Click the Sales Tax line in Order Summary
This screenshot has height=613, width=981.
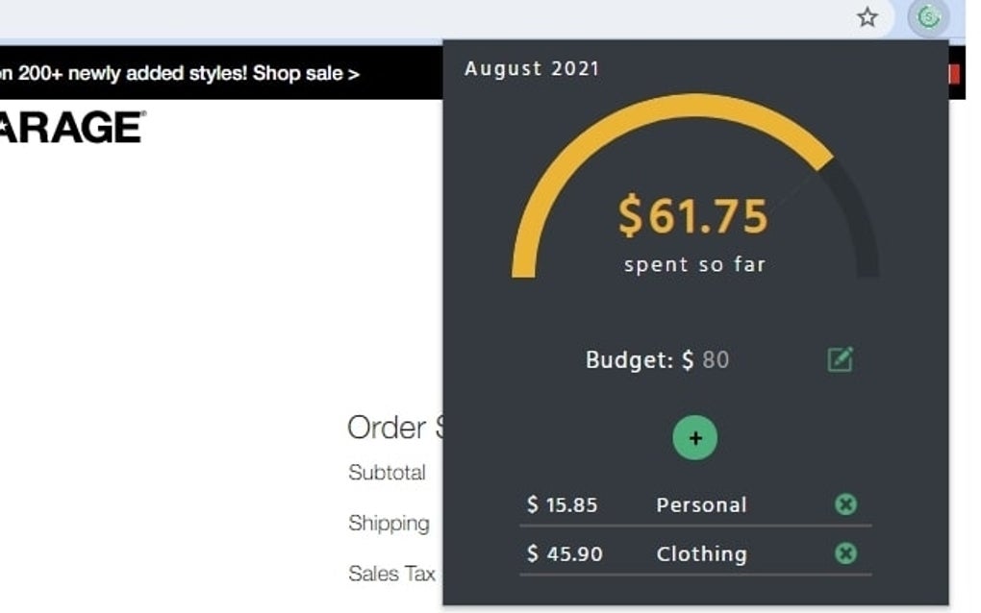pos(390,574)
